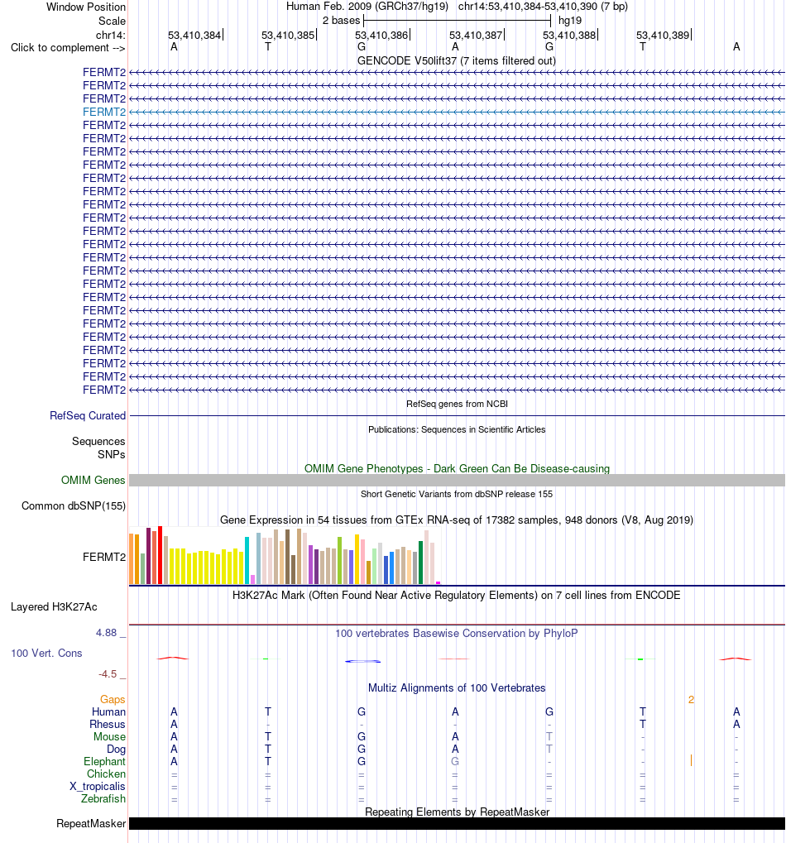
Task: Open '100 vertebrates Basewise Conservation by PhyloP' title
Action: 457,634
